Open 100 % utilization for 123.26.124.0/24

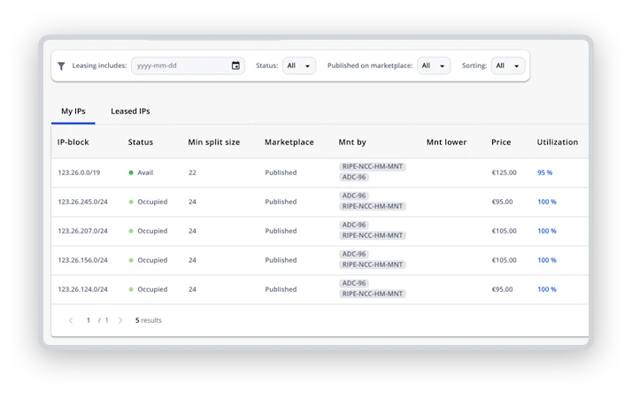click(x=546, y=289)
